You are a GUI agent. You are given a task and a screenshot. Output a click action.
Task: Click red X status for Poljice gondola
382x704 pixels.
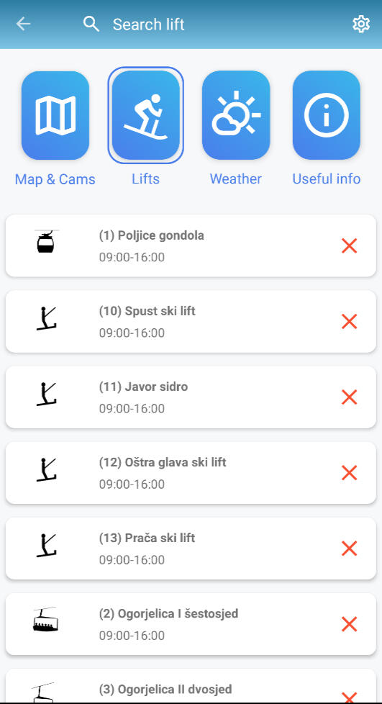(x=349, y=246)
